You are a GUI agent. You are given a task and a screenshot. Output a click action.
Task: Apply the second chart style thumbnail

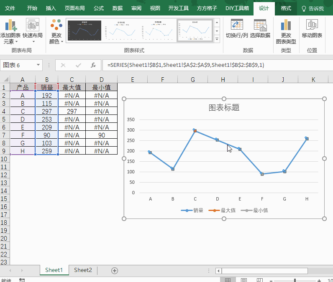[x=120, y=30]
